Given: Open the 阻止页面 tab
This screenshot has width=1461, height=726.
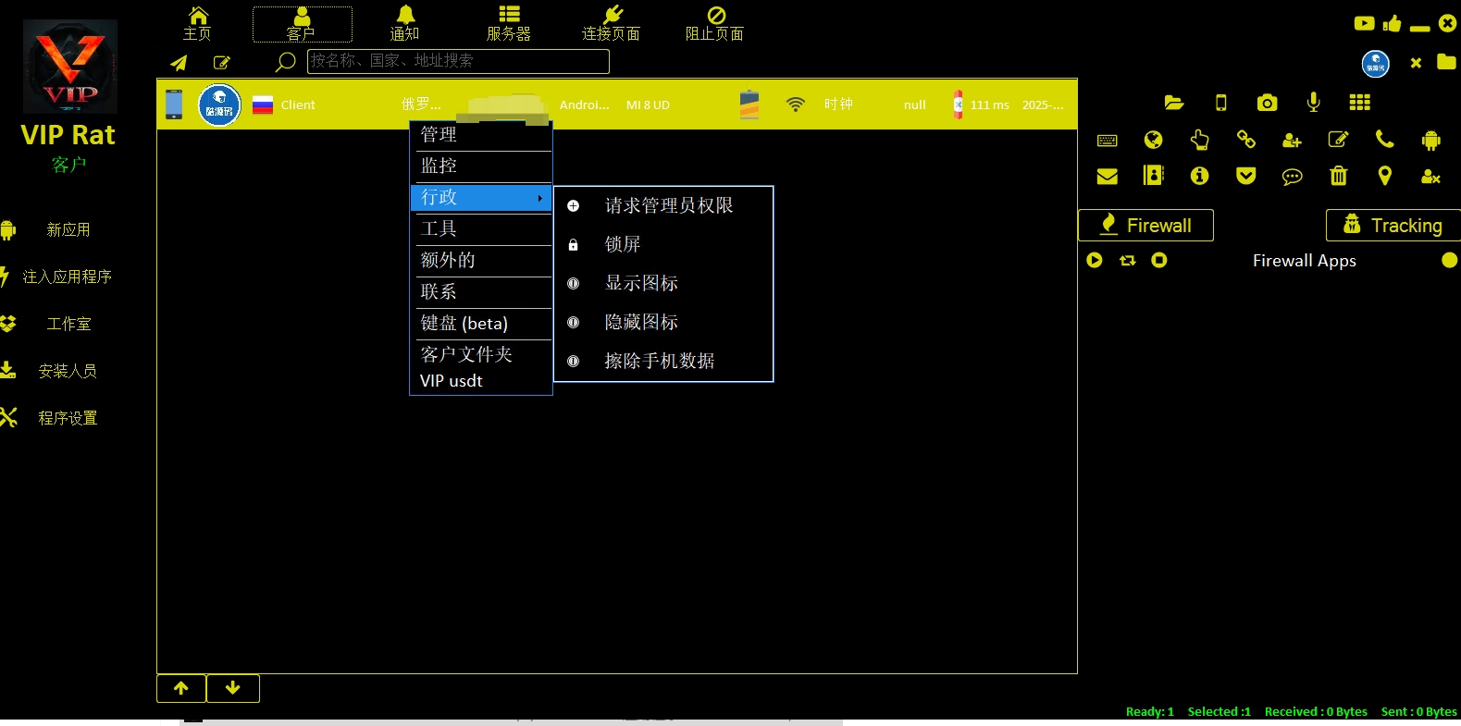Looking at the screenshot, I should [x=715, y=24].
